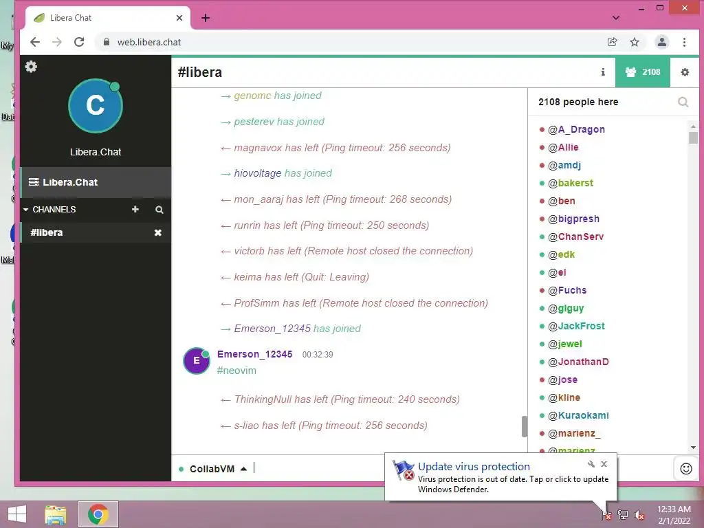Image resolution: width=704 pixels, height=528 pixels.
Task: Add a new channel with plus icon
Action: click(135, 209)
